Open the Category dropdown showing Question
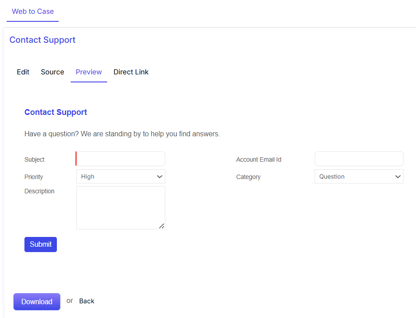The width and height of the screenshot is (416, 318). pyautogui.click(x=359, y=176)
